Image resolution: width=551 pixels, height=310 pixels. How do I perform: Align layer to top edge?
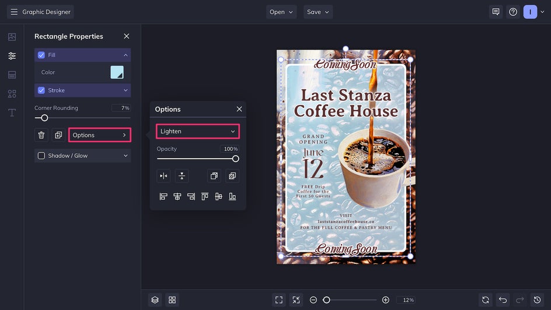[x=205, y=196]
